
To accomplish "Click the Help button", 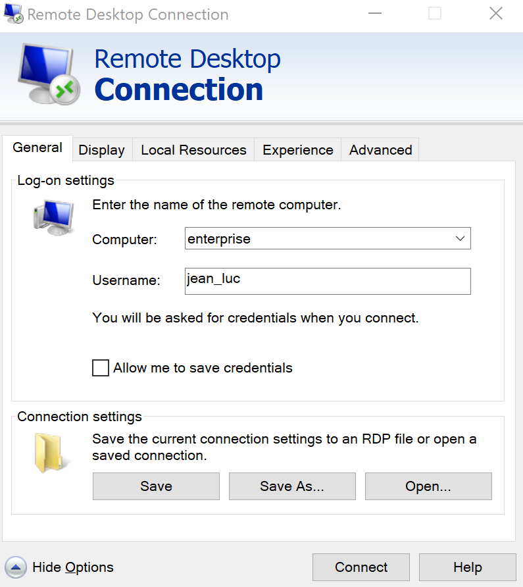I will (x=467, y=567).
